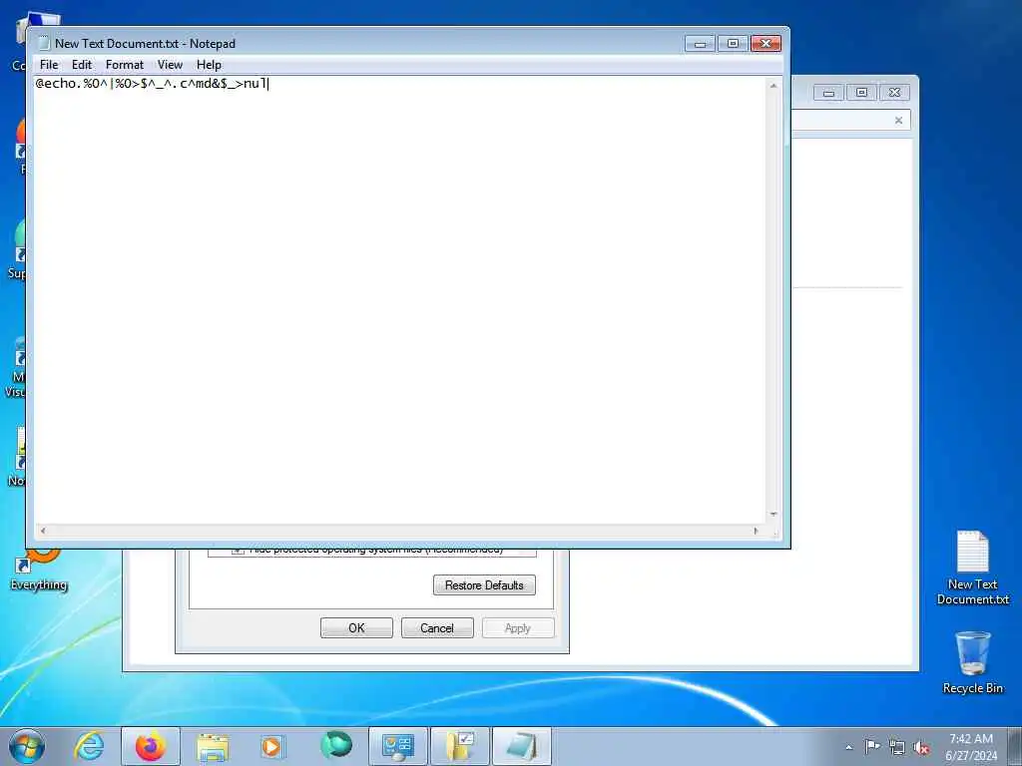
Task: Click the Apply button in Folder Options
Action: pos(518,628)
